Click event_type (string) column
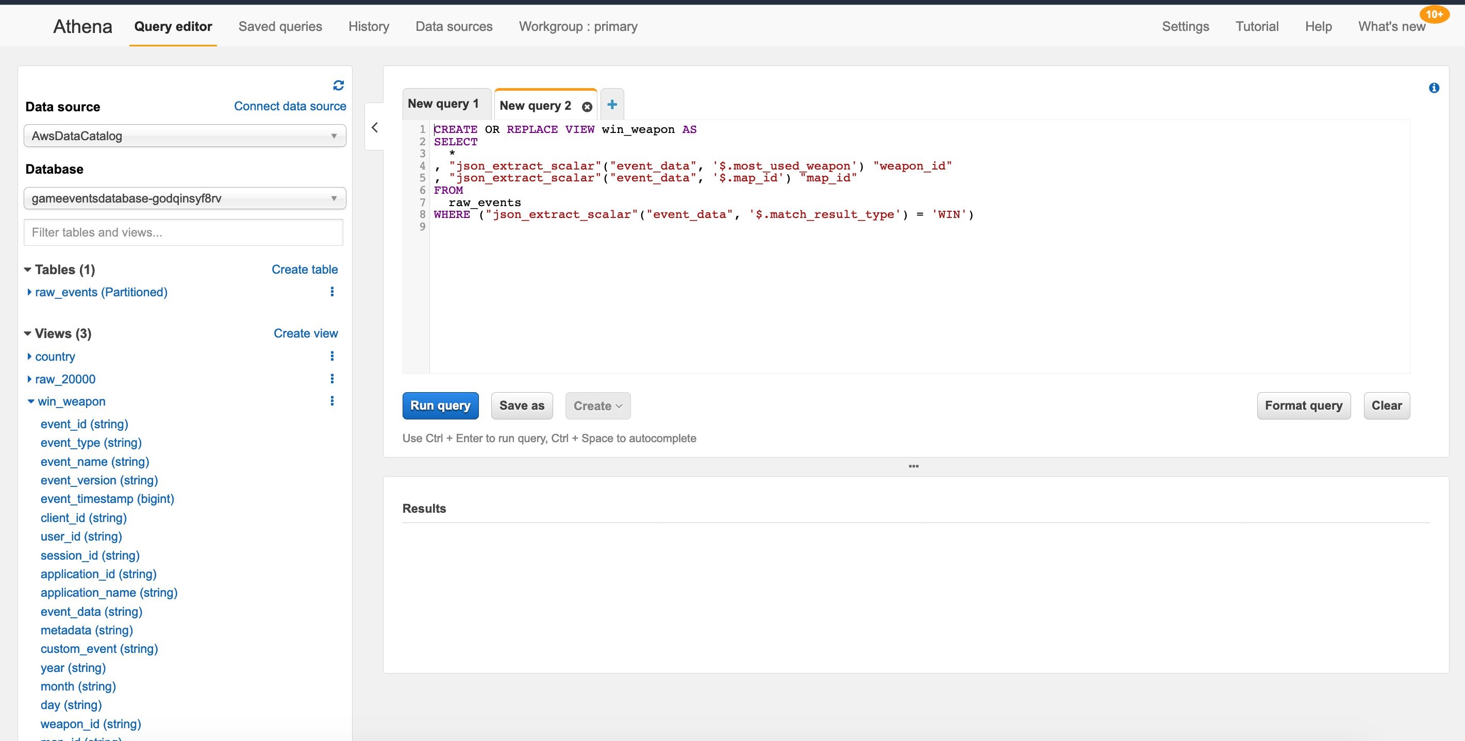The height and width of the screenshot is (741, 1465). (x=91, y=443)
